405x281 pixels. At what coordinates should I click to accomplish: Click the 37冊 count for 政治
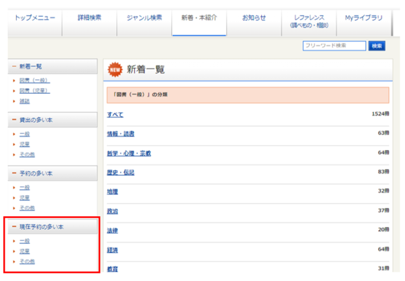383,211
